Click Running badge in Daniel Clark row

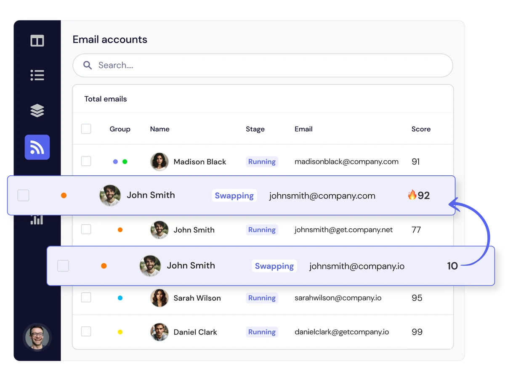point(262,332)
